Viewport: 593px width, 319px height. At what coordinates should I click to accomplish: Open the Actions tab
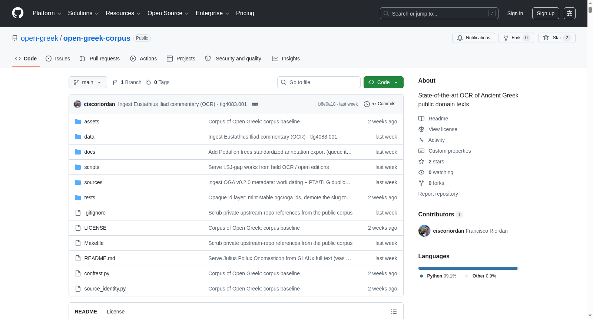tap(143, 59)
